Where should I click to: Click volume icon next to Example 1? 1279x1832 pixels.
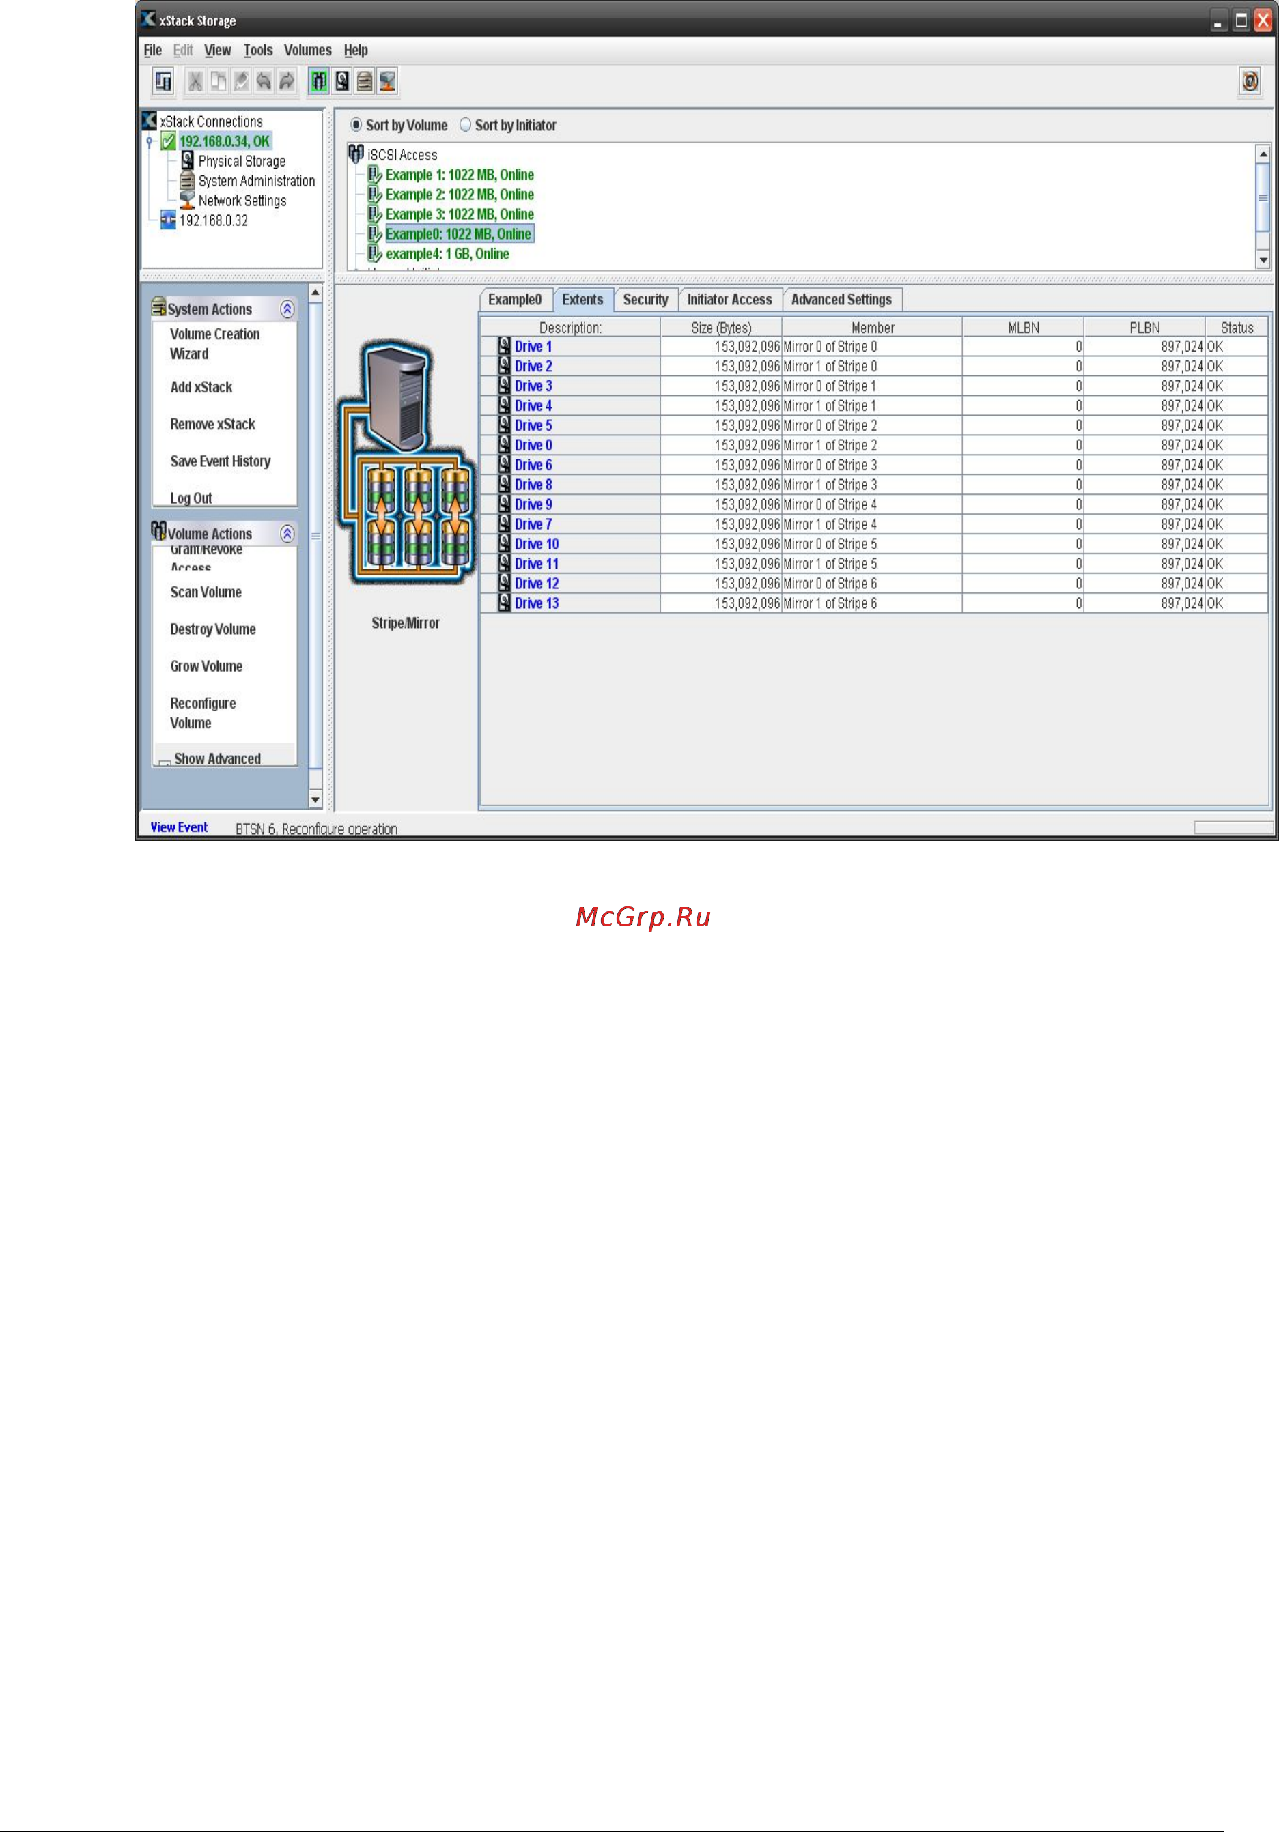374,175
